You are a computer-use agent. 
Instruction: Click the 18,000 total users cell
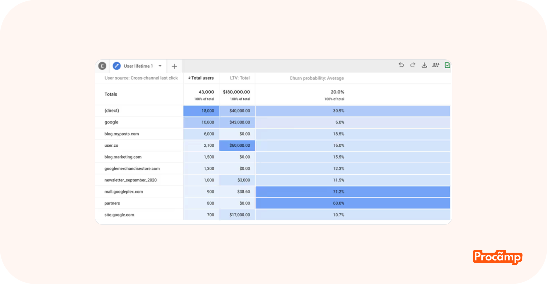point(208,111)
